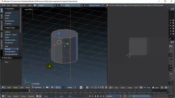Image resolution: width=175 pixels, height=98 pixels.
Task: Click the UV/Image editor type icon
Action: tap(111, 88)
